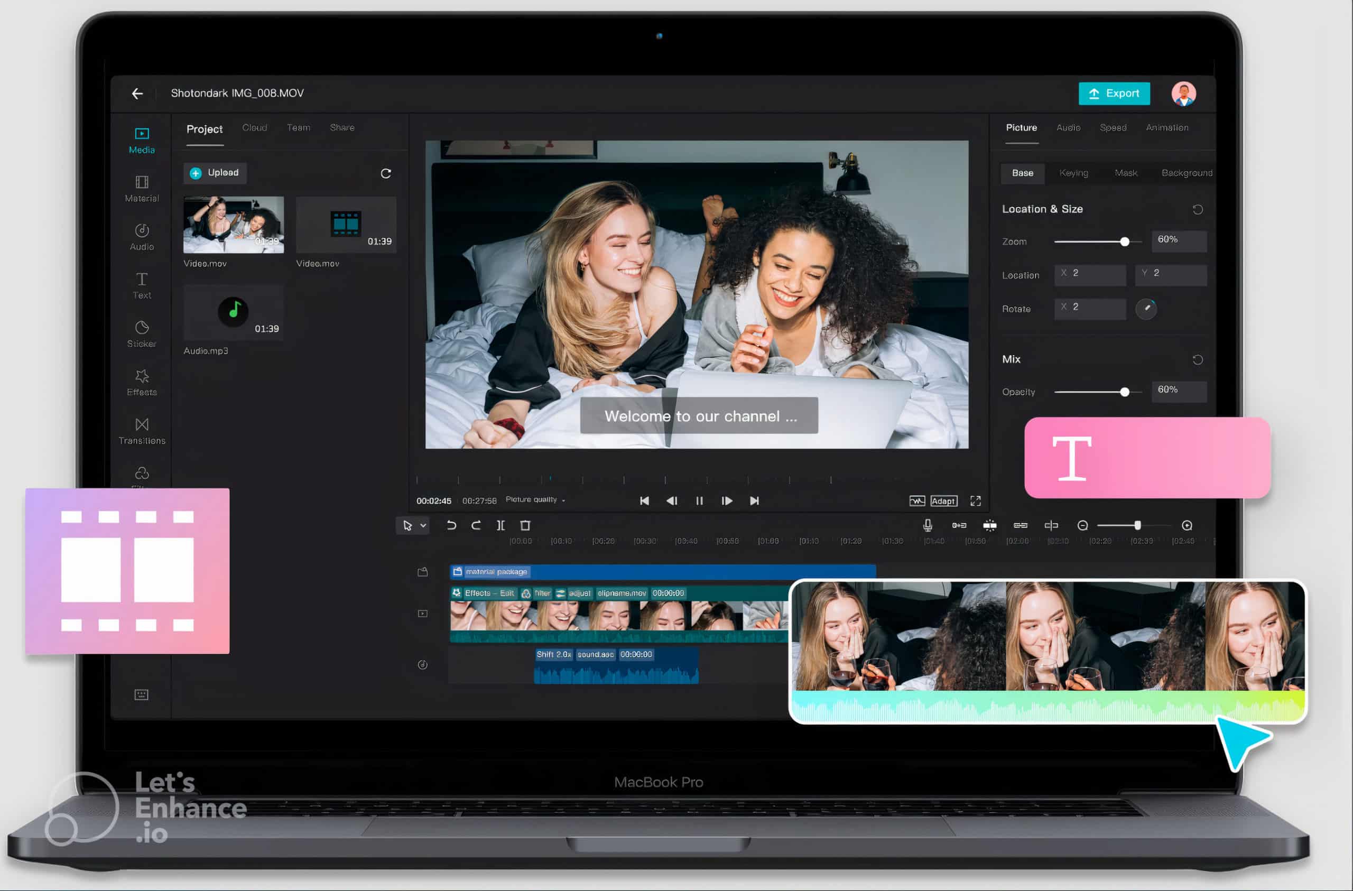Screen dimensions: 1353x891
Task: Step back one frame
Action: [x=671, y=500]
